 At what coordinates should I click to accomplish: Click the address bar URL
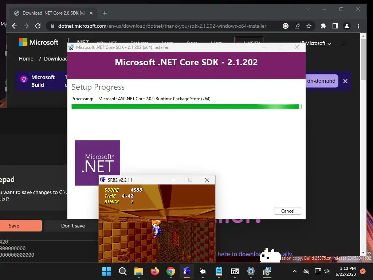[x=162, y=26]
